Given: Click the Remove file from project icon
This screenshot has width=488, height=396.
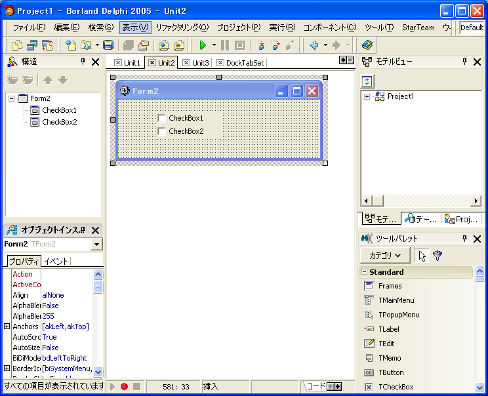Looking at the screenshot, I should [x=179, y=45].
